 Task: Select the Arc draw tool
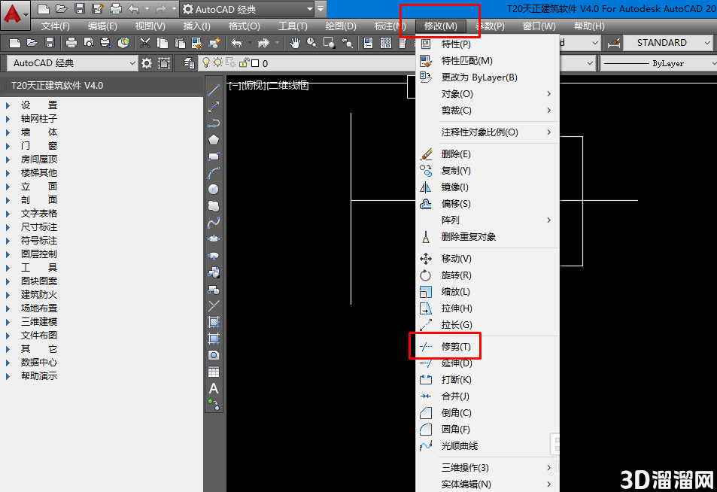click(x=214, y=173)
